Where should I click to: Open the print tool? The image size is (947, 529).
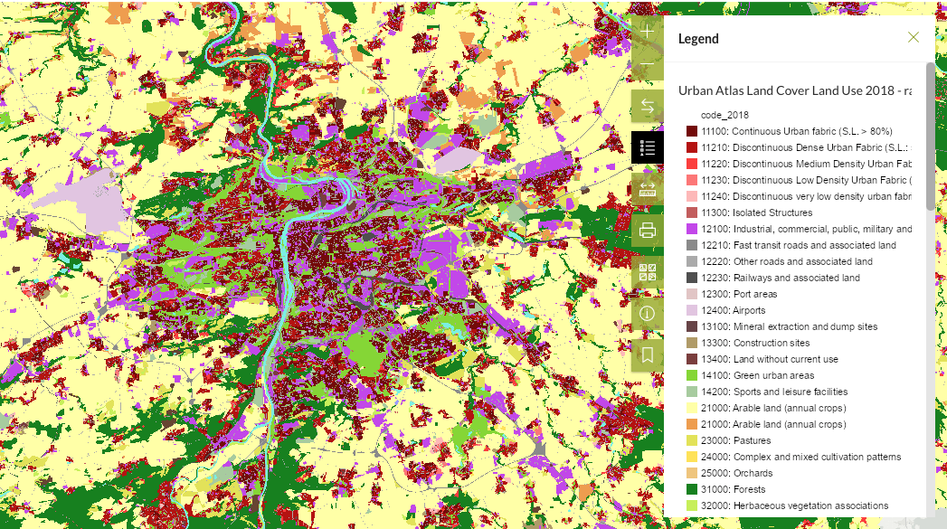pos(647,230)
